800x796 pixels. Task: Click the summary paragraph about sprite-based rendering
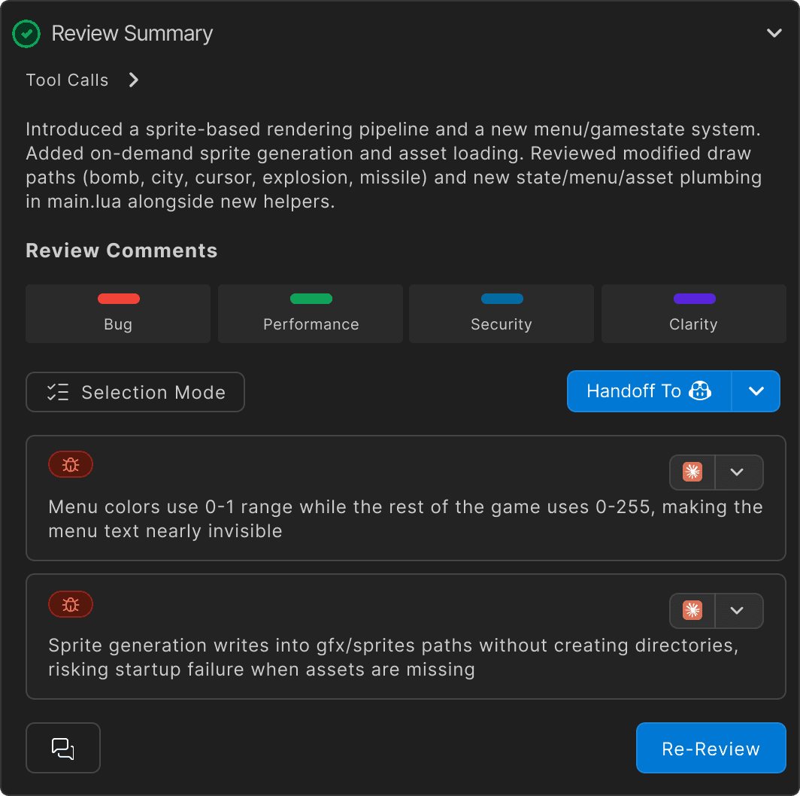394,166
